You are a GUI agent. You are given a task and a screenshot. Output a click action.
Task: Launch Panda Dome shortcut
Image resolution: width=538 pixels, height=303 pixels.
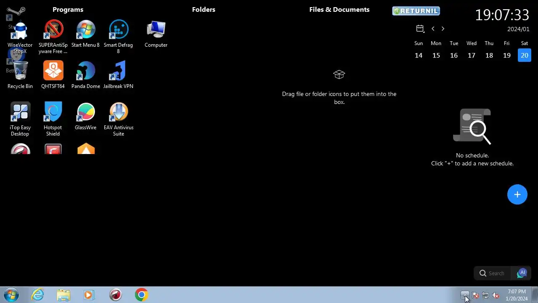click(x=86, y=76)
